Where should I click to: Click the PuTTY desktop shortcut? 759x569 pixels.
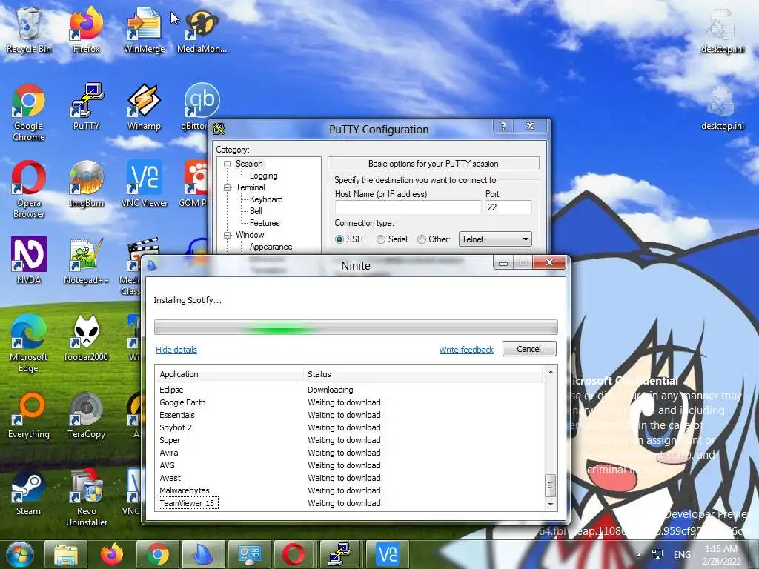pyautogui.click(x=86, y=107)
